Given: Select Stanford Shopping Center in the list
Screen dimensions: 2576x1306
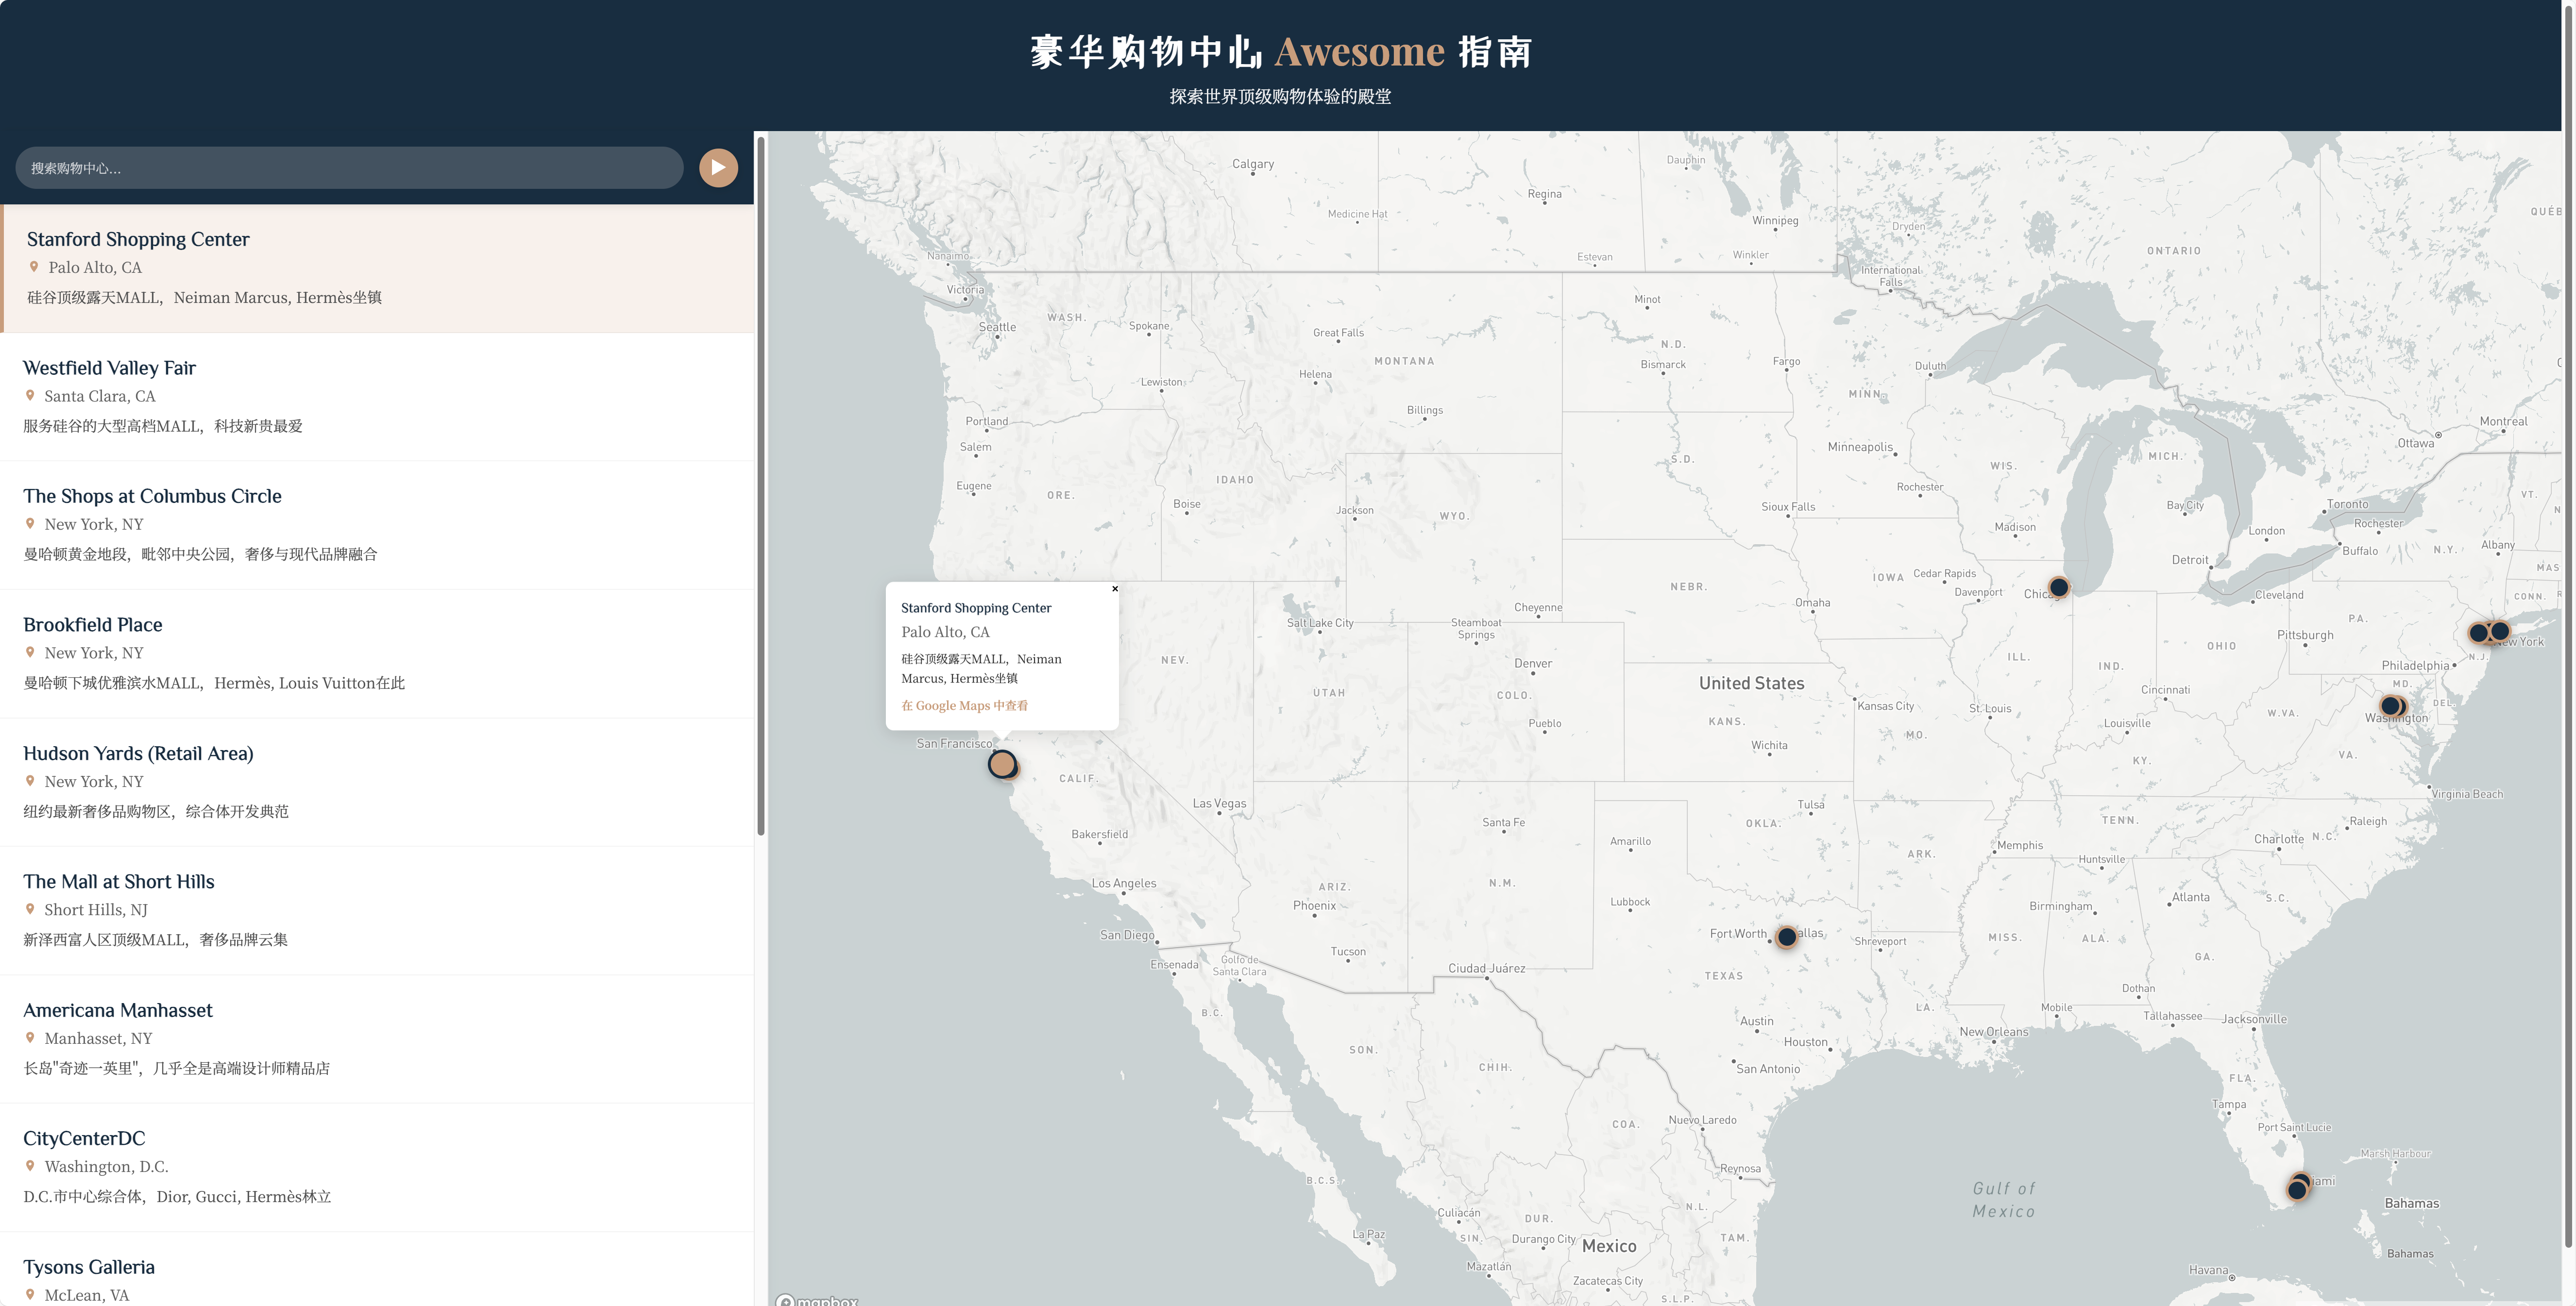Looking at the screenshot, I should click(x=377, y=268).
